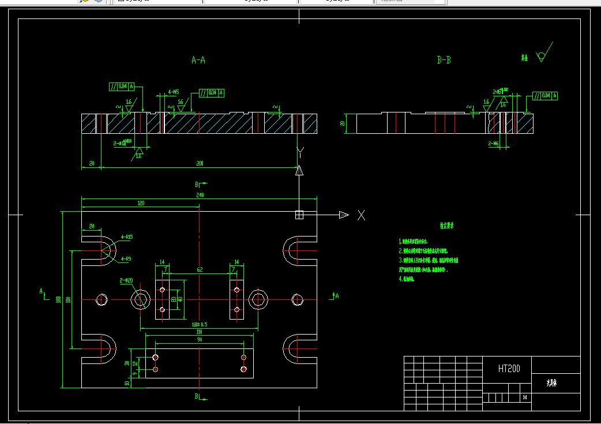Click section marker A left of plan view
Image resolution: width=601 pixels, height=424 pixels.
click(x=41, y=291)
